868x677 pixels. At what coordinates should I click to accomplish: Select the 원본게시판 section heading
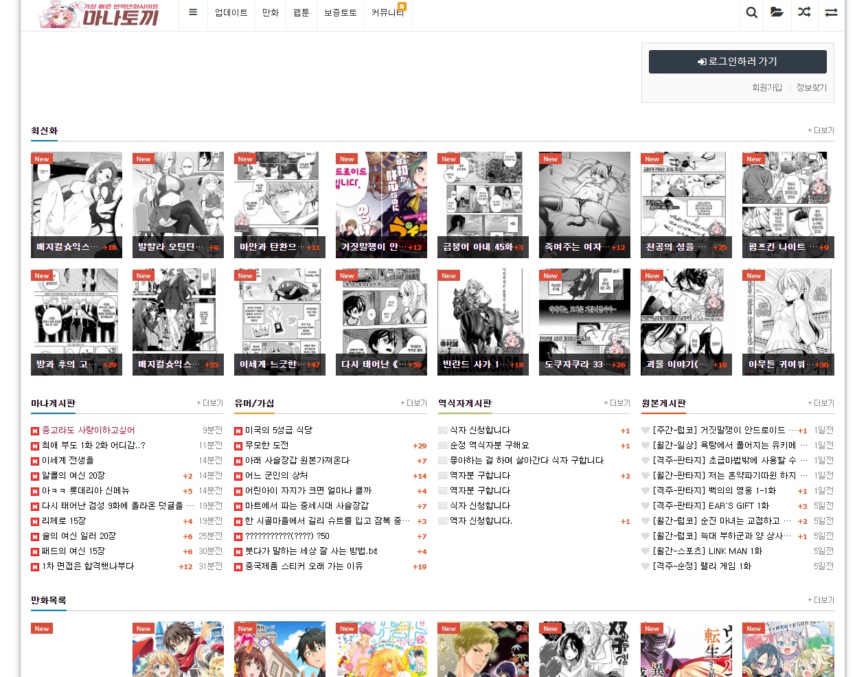(664, 404)
